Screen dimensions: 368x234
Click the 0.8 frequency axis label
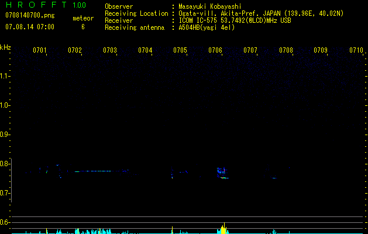[4, 164]
